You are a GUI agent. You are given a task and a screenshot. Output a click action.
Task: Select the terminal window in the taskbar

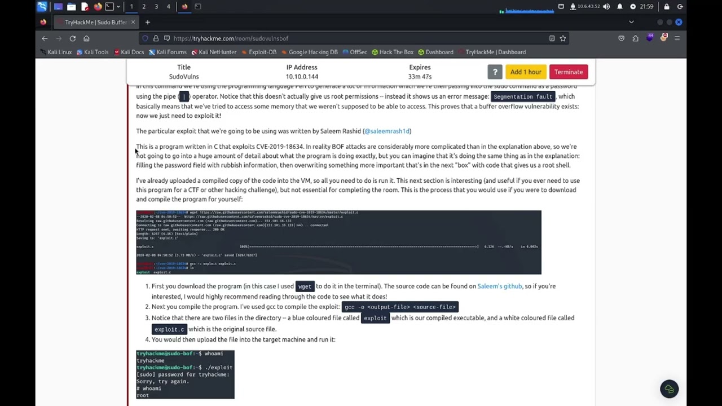[x=197, y=7]
